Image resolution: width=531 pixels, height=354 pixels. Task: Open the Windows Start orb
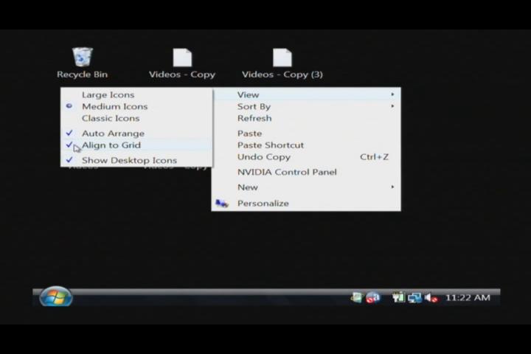[x=55, y=297]
